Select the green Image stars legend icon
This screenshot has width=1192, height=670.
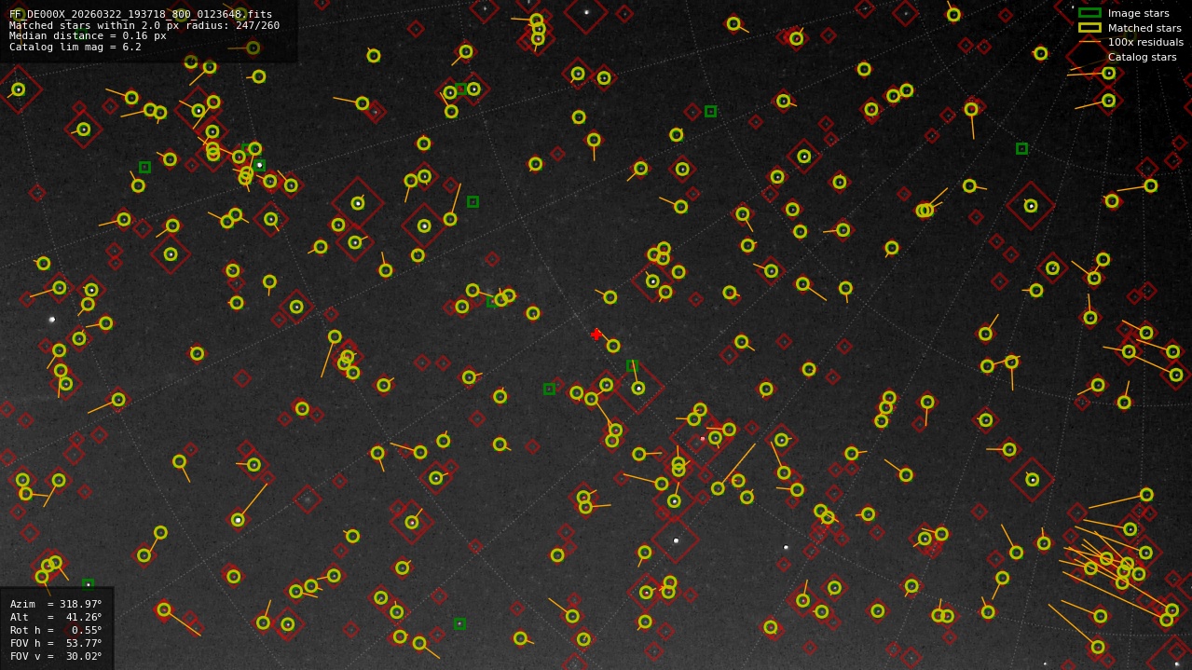point(1090,13)
